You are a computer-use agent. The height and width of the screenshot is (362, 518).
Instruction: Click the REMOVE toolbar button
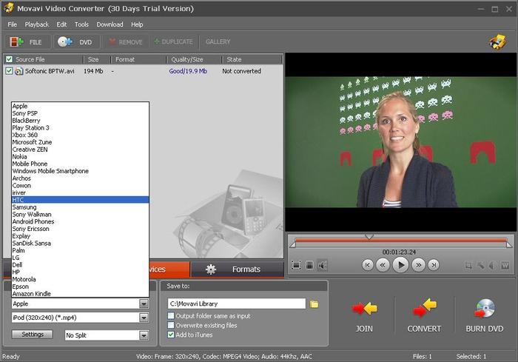pyautogui.click(x=126, y=42)
